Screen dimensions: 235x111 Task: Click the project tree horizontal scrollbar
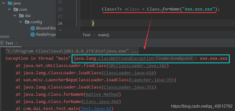click(5, 37)
